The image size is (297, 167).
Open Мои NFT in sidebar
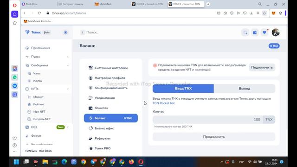39,112
